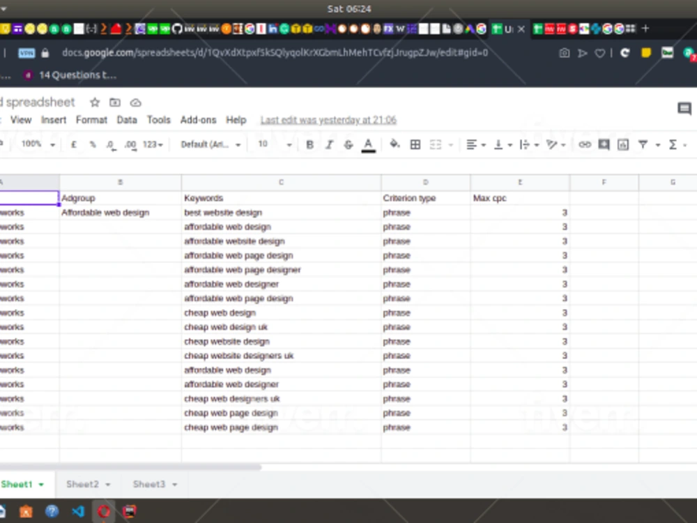This screenshot has width=697, height=523.
Task: Click the merge cells icon
Action: click(436, 144)
